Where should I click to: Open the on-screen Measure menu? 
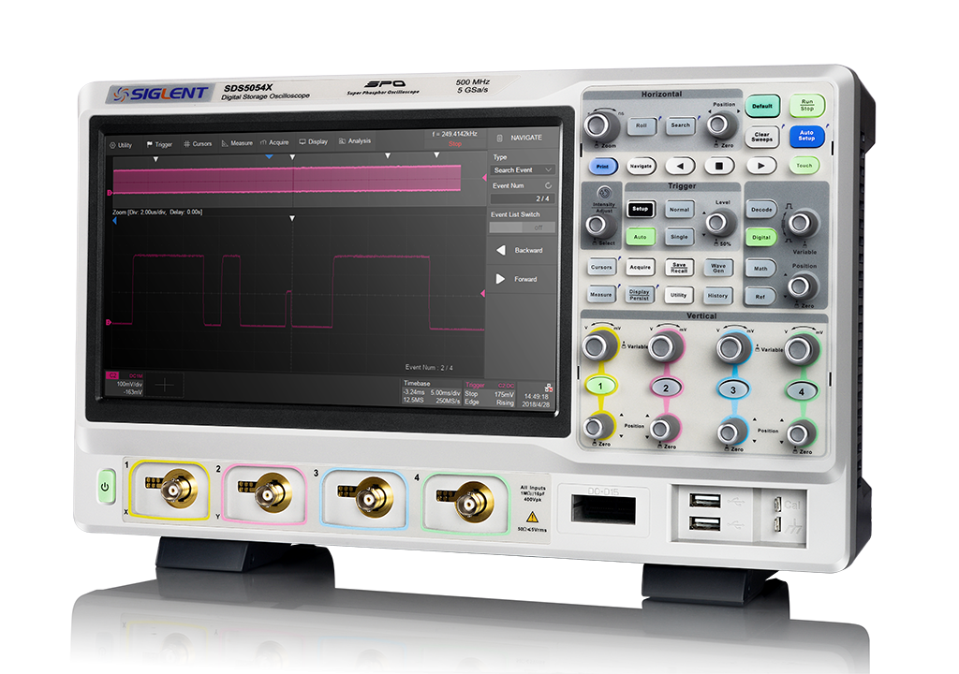click(x=237, y=143)
